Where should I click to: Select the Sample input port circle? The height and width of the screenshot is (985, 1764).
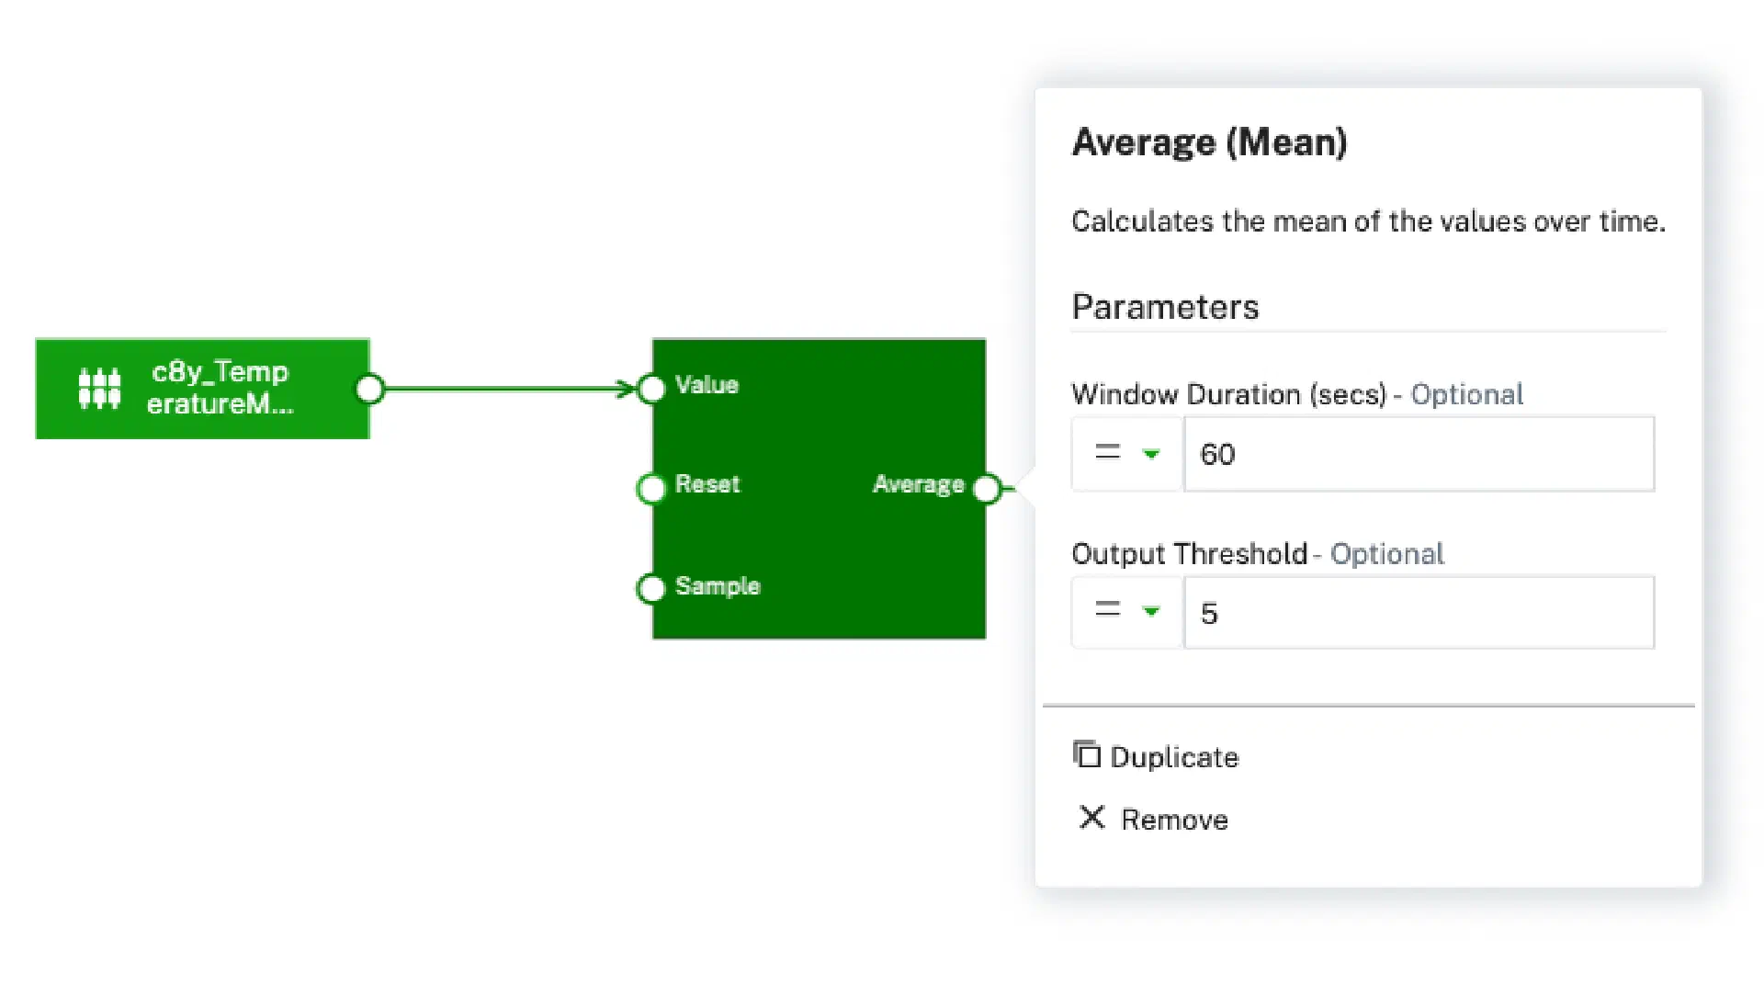[651, 588]
